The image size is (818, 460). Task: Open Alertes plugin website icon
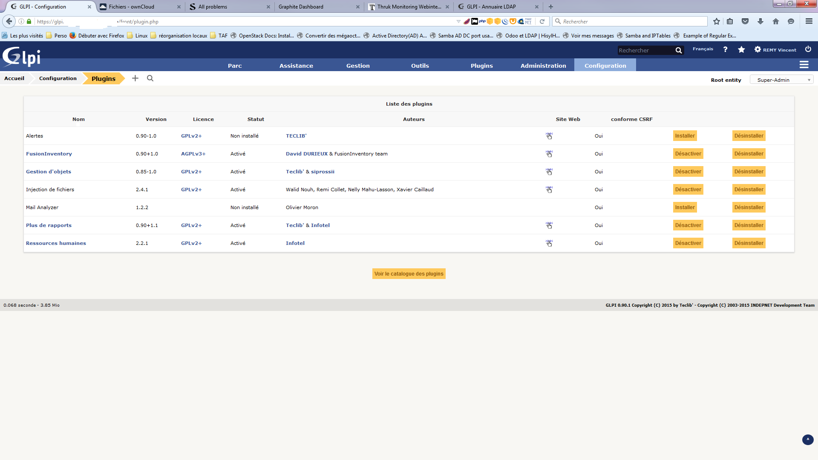coord(549,136)
